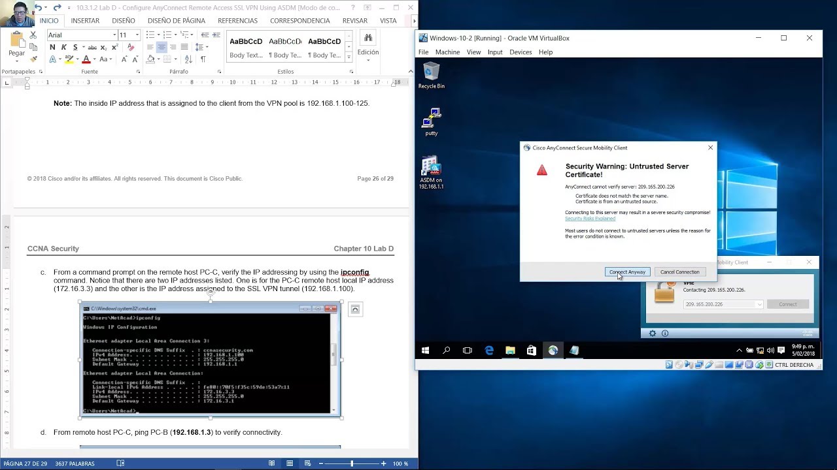Click the paragraph shading paint bucket

[150, 59]
